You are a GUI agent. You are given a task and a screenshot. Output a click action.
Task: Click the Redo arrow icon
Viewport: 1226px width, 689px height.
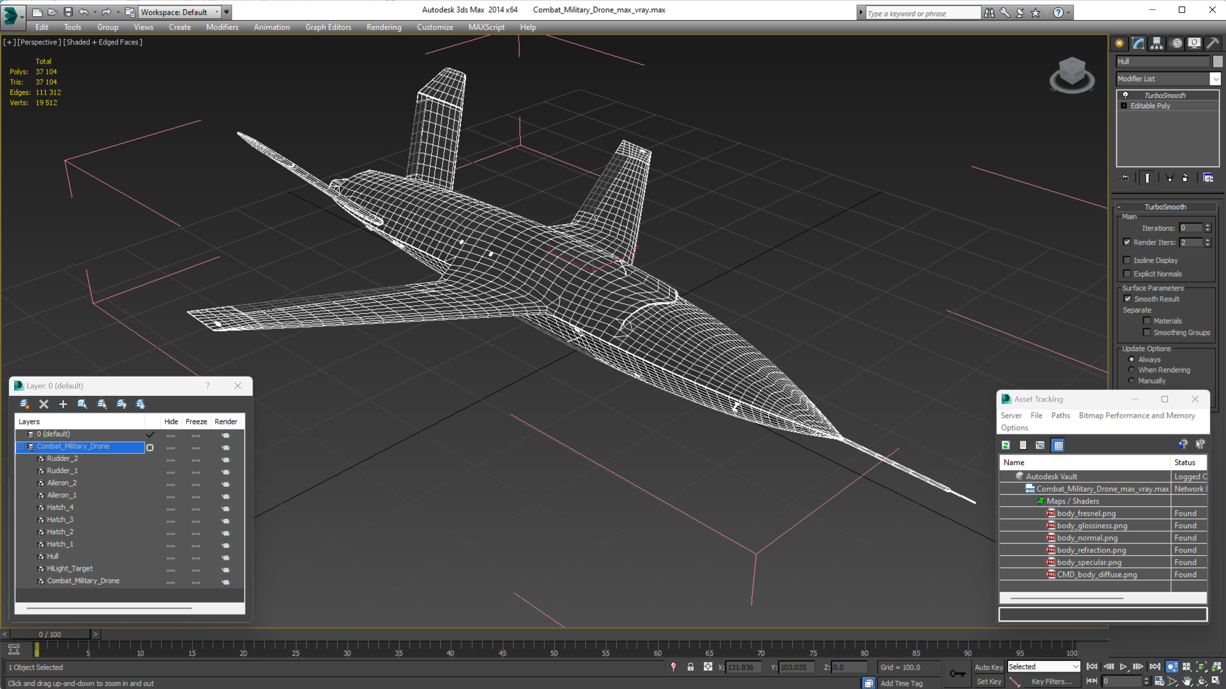[x=106, y=12]
